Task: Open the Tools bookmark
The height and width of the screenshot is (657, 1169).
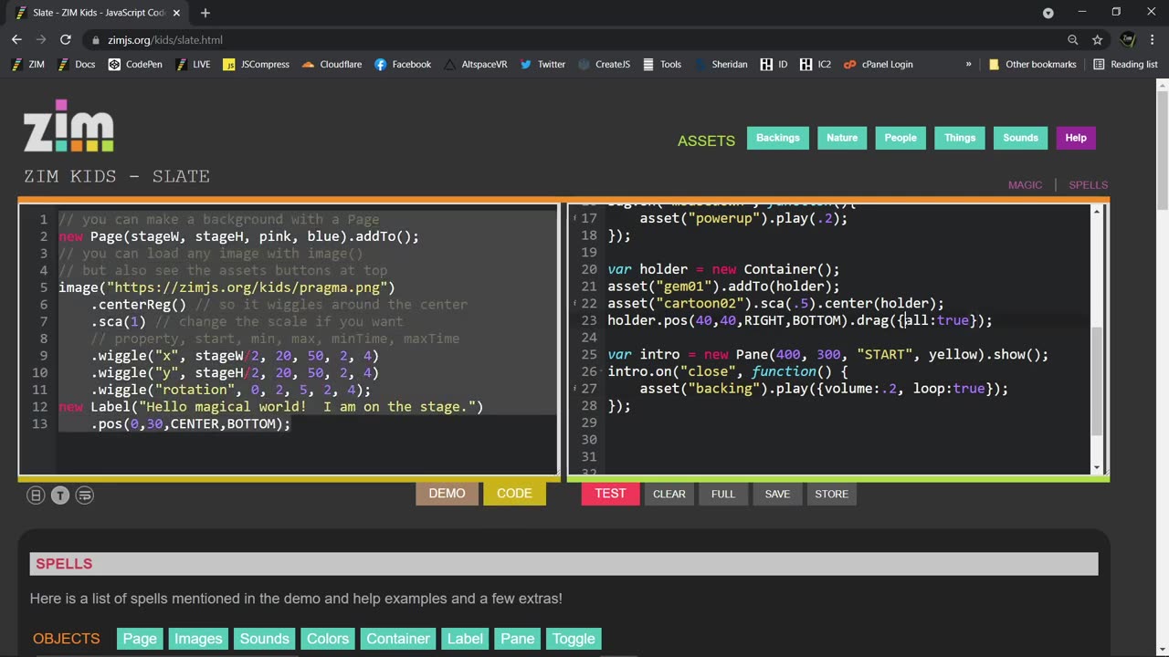Action: (662, 65)
